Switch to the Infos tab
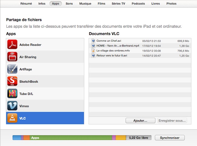This screenshot has height=146, width=197. [42, 4]
